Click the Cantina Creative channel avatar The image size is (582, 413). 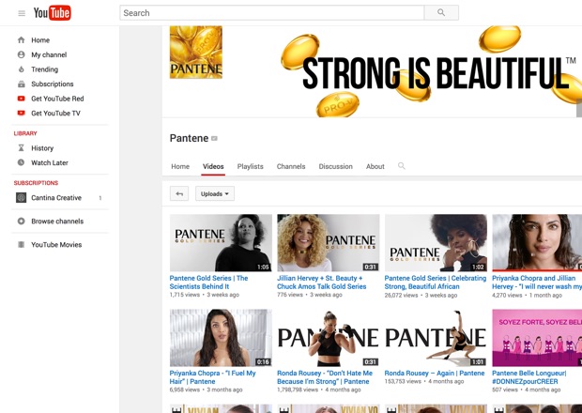coord(22,197)
